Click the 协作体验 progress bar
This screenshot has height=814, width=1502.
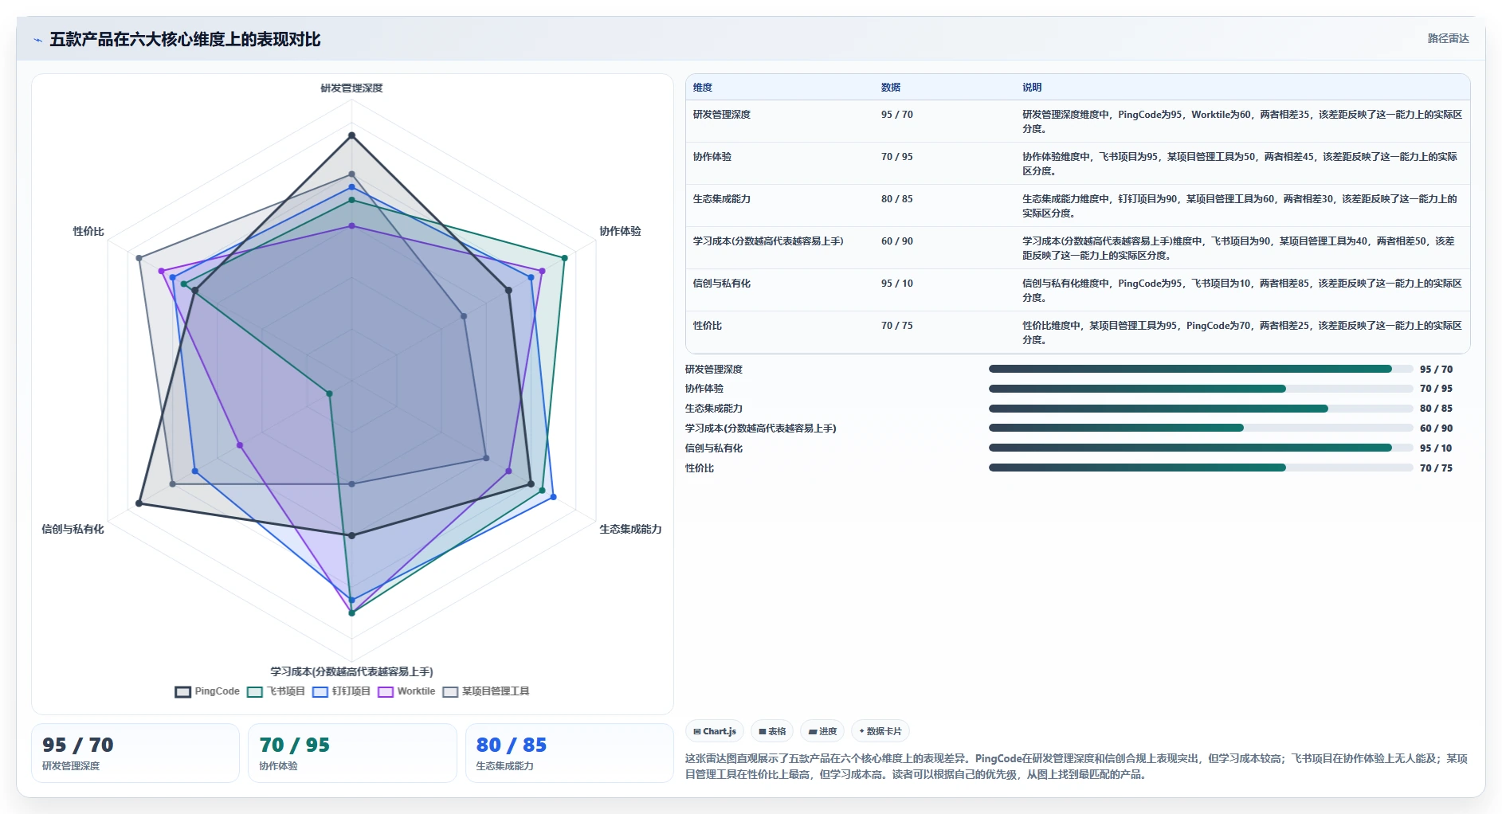tap(1201, 389)
